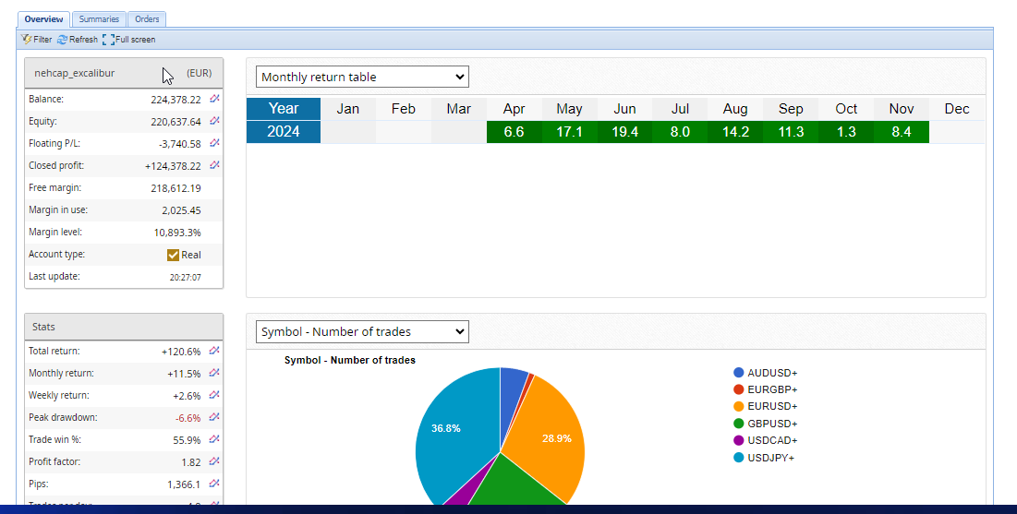The image size is (1017, 514).
Task: Open the Profit factor chart icon
Action: (214, 461)
